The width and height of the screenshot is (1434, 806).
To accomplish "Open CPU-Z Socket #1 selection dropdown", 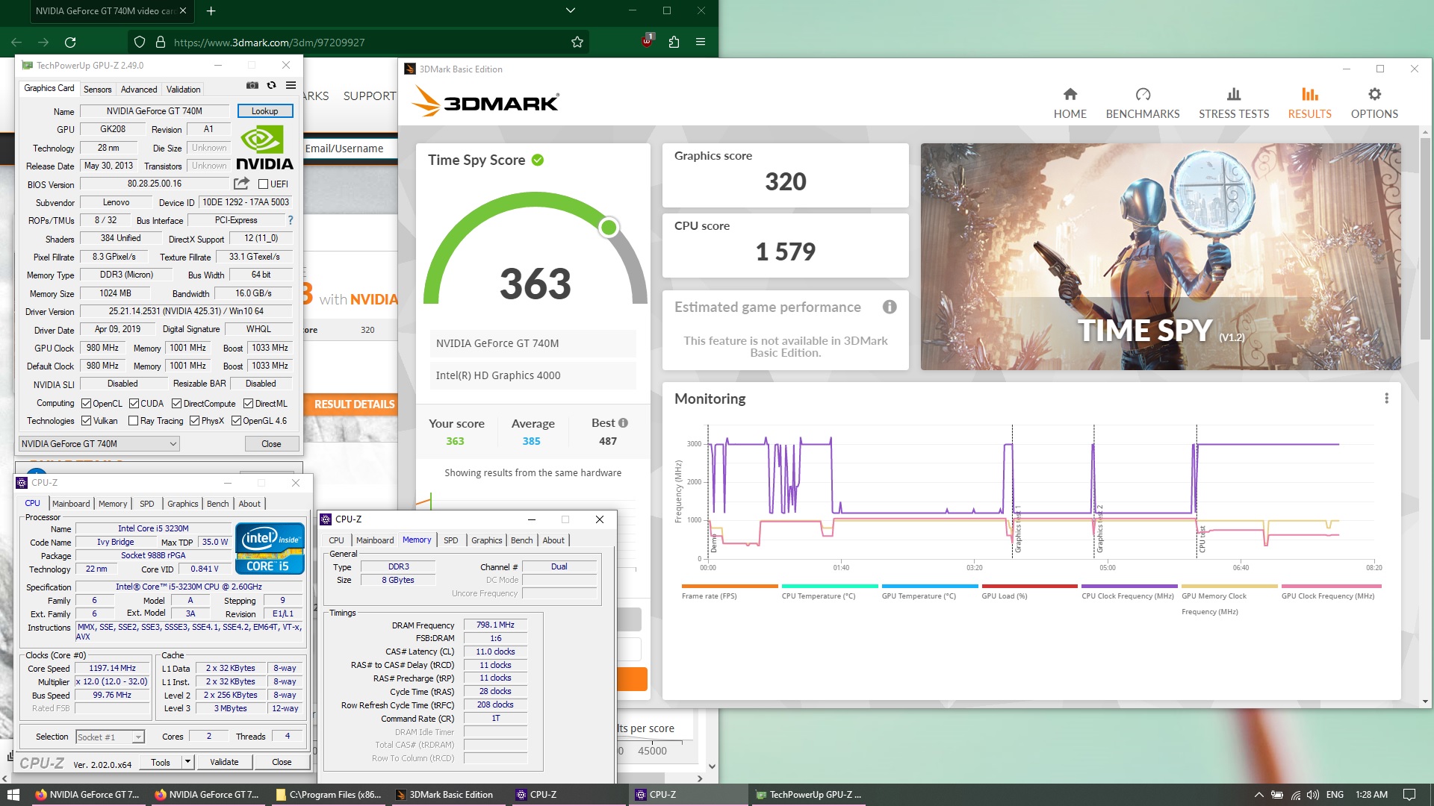I will pyautogui.click(x=110, y=737).
